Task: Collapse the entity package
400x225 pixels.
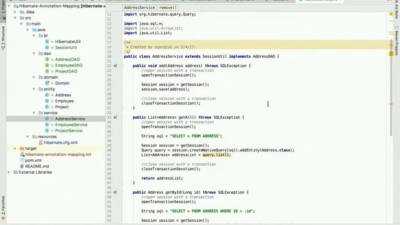Action: click(x=34, y=89)
